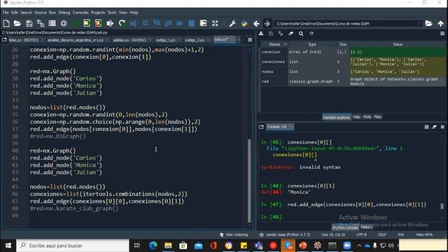Click the 'red' Graph object row
Image resolution: width=448 pixels, height=252 pixels.
353,81
